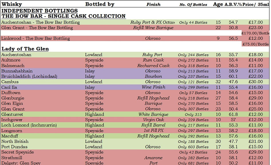Click the 'Only 681 Bottles' cell
Viewport: 271px width, 165px height.
193,163
